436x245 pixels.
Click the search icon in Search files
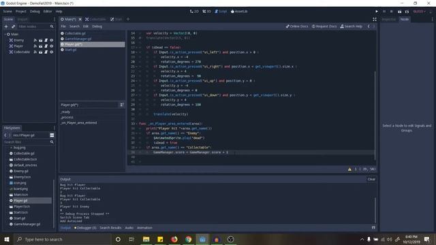coord(52,142)
